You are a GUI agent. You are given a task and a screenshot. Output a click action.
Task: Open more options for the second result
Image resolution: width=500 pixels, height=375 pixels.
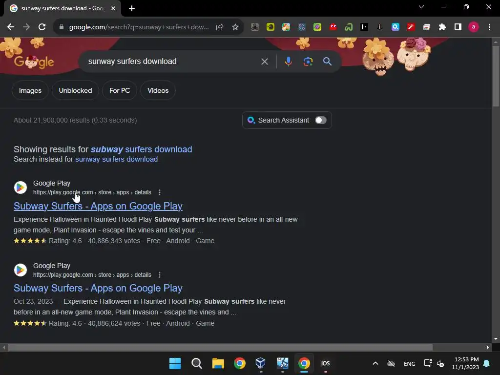click(160, 275)
